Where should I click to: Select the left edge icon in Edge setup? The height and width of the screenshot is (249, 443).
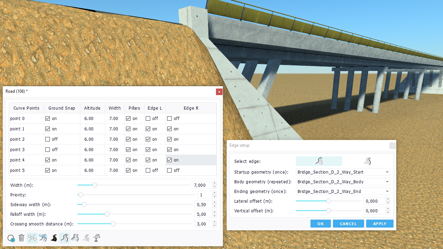(319, 161)
